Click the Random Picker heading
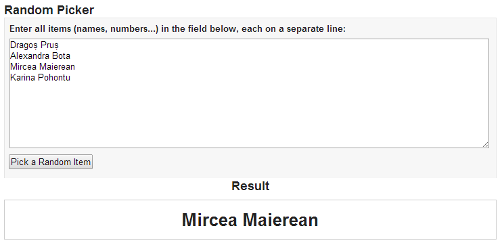The image size is (504, 247). coord(49,10)
